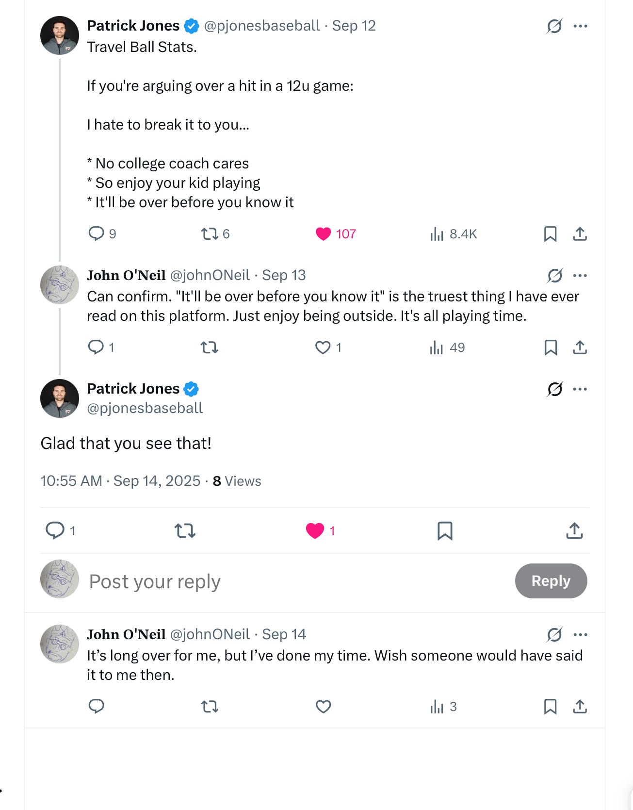Like John O'Neil's "Can confirm" reply
The image size is (633, 810).
click(323, 347)
